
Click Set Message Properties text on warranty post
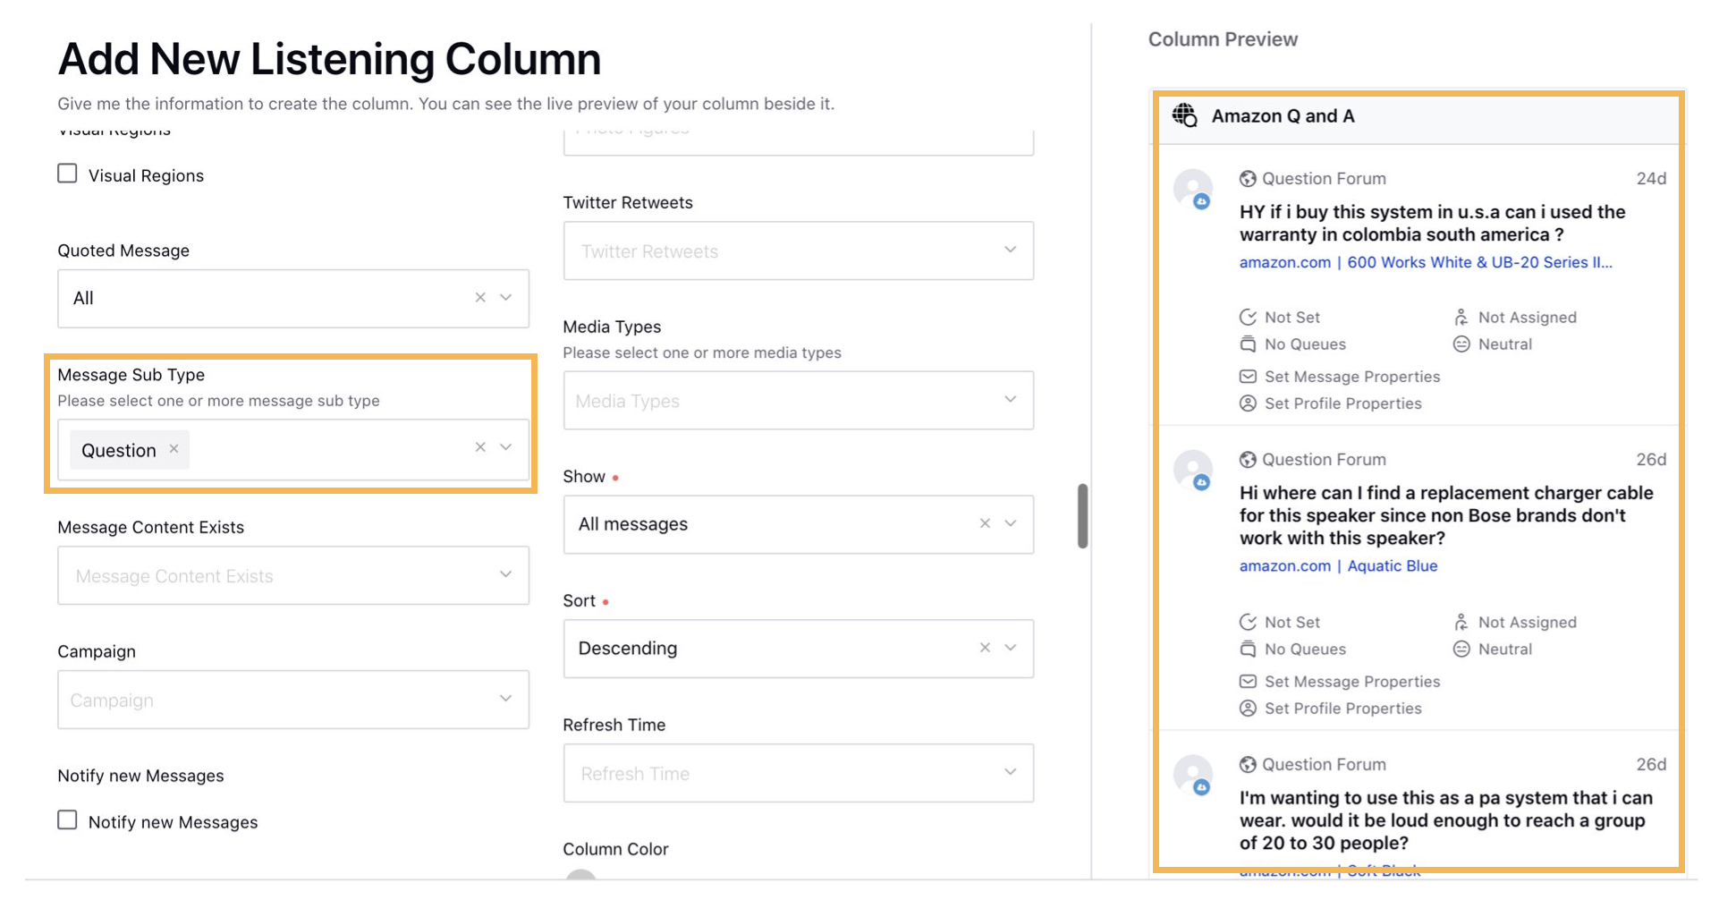[x=1352, y=377]
